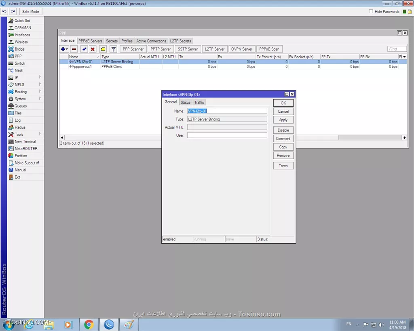Click Cancel in the interface dialog
Viewport: 414px width, 331px height.
(x=283, y=112)
